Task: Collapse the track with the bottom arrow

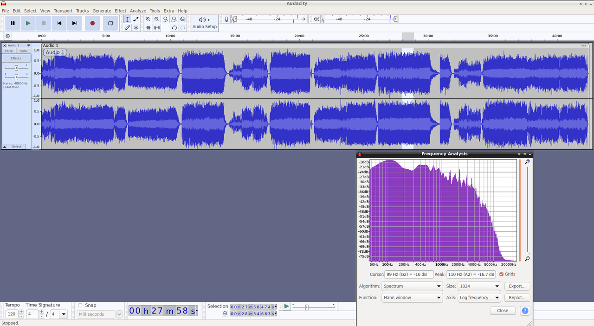Action: coord(5,147)
